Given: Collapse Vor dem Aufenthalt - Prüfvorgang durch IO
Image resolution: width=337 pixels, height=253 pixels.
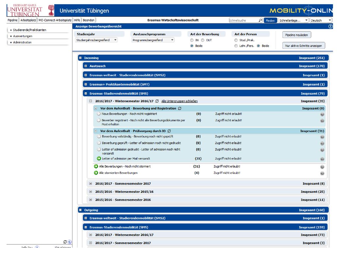Looking at the screenshot, I should pyautogui.click(x=96, y=131).
